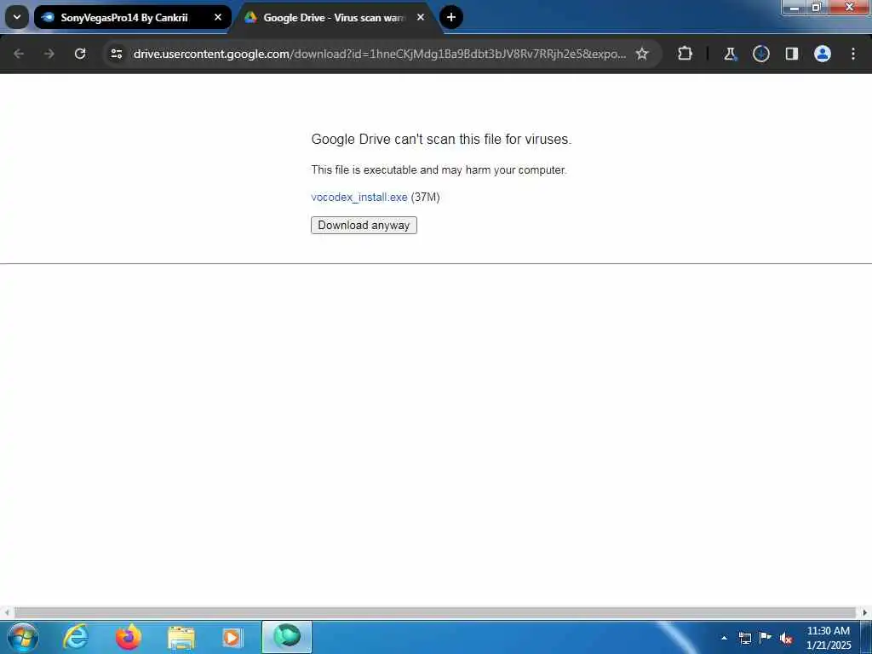
Task: Open Windows Explorer from taskbar
Action: [x=181, y=637]
